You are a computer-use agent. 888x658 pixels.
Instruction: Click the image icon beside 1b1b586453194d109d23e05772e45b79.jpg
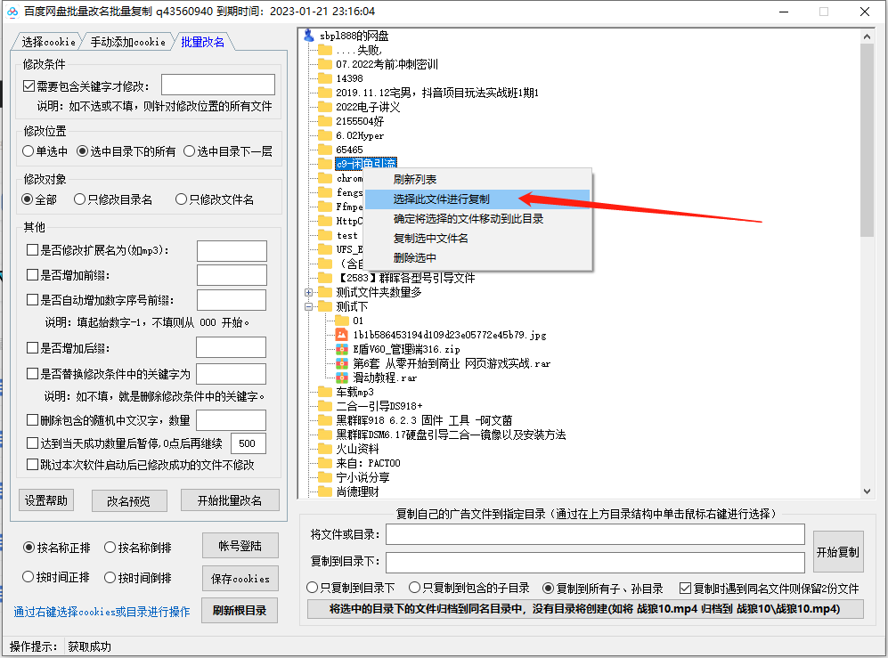point(340,334)
